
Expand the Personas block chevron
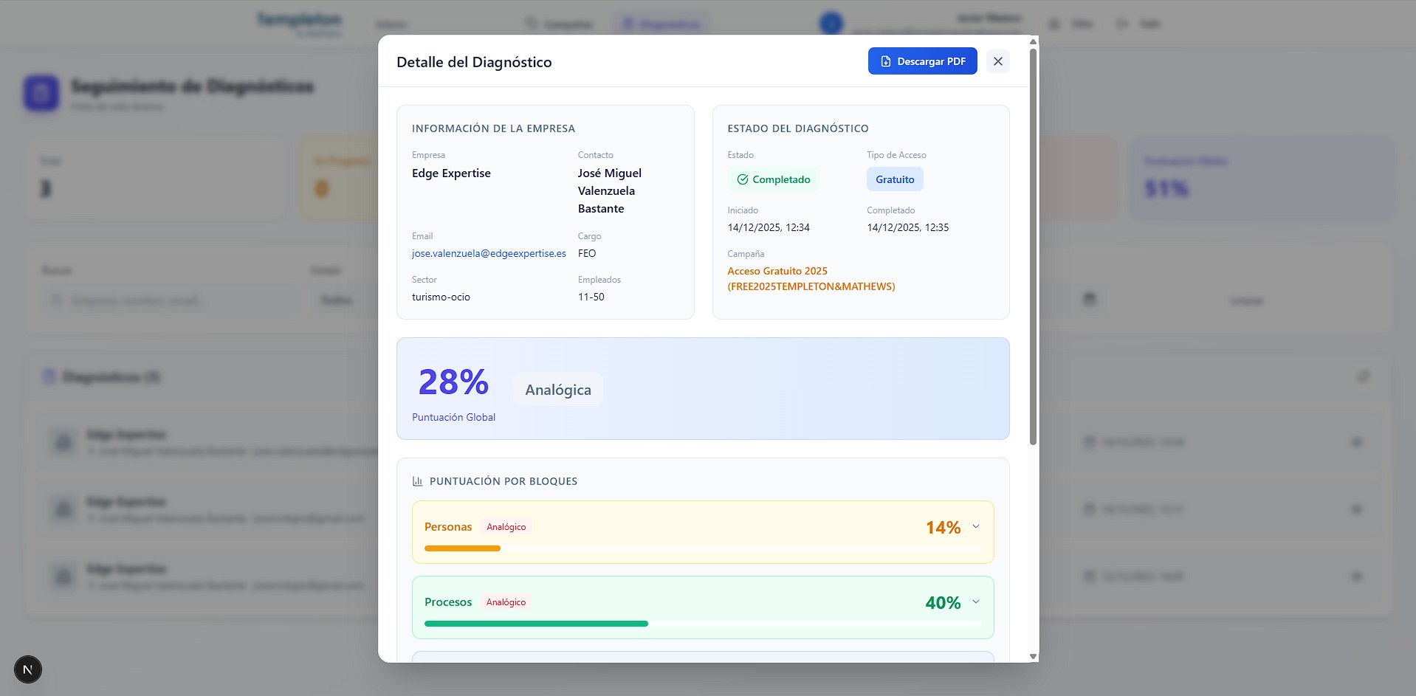point(975,527)
